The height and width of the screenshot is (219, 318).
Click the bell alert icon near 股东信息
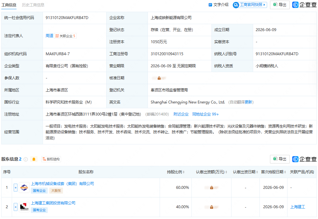(x=34, y=159)
